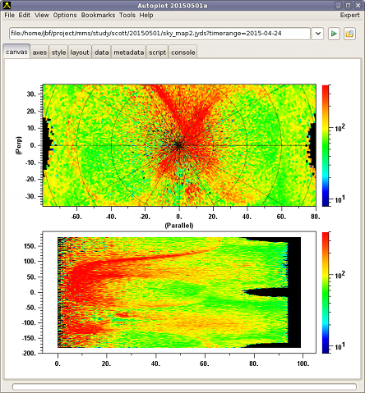
Task: Click the bottom spectrogram plot
Action: pyautogui.click(x=179, y=292)
